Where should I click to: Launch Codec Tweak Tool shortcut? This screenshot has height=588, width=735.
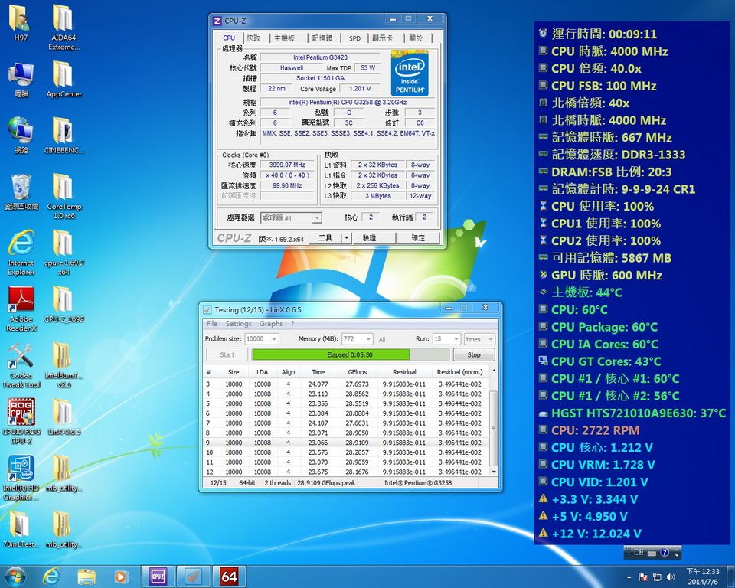[x=20, y=364]
